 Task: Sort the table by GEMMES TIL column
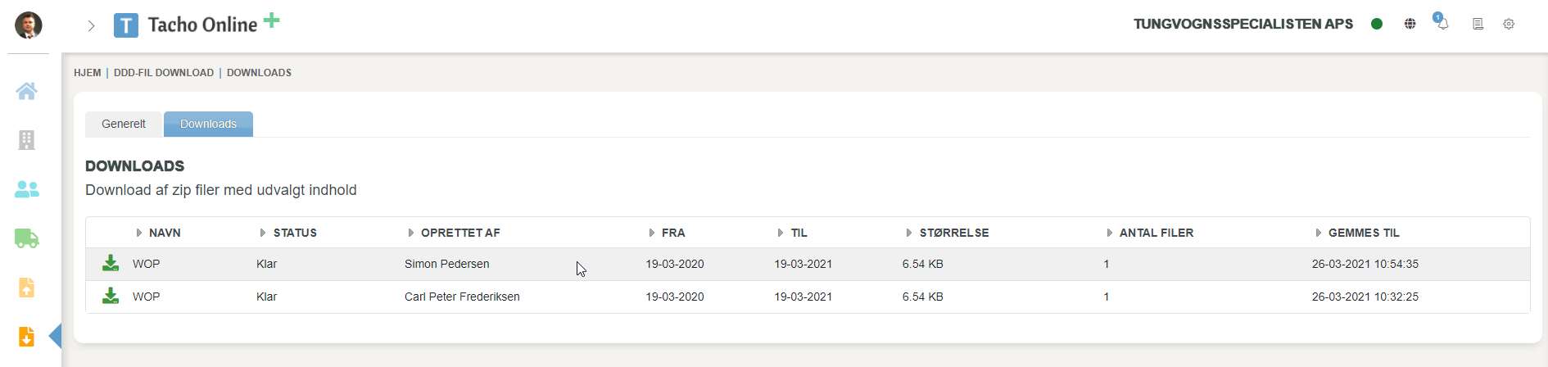[1363, 233]
